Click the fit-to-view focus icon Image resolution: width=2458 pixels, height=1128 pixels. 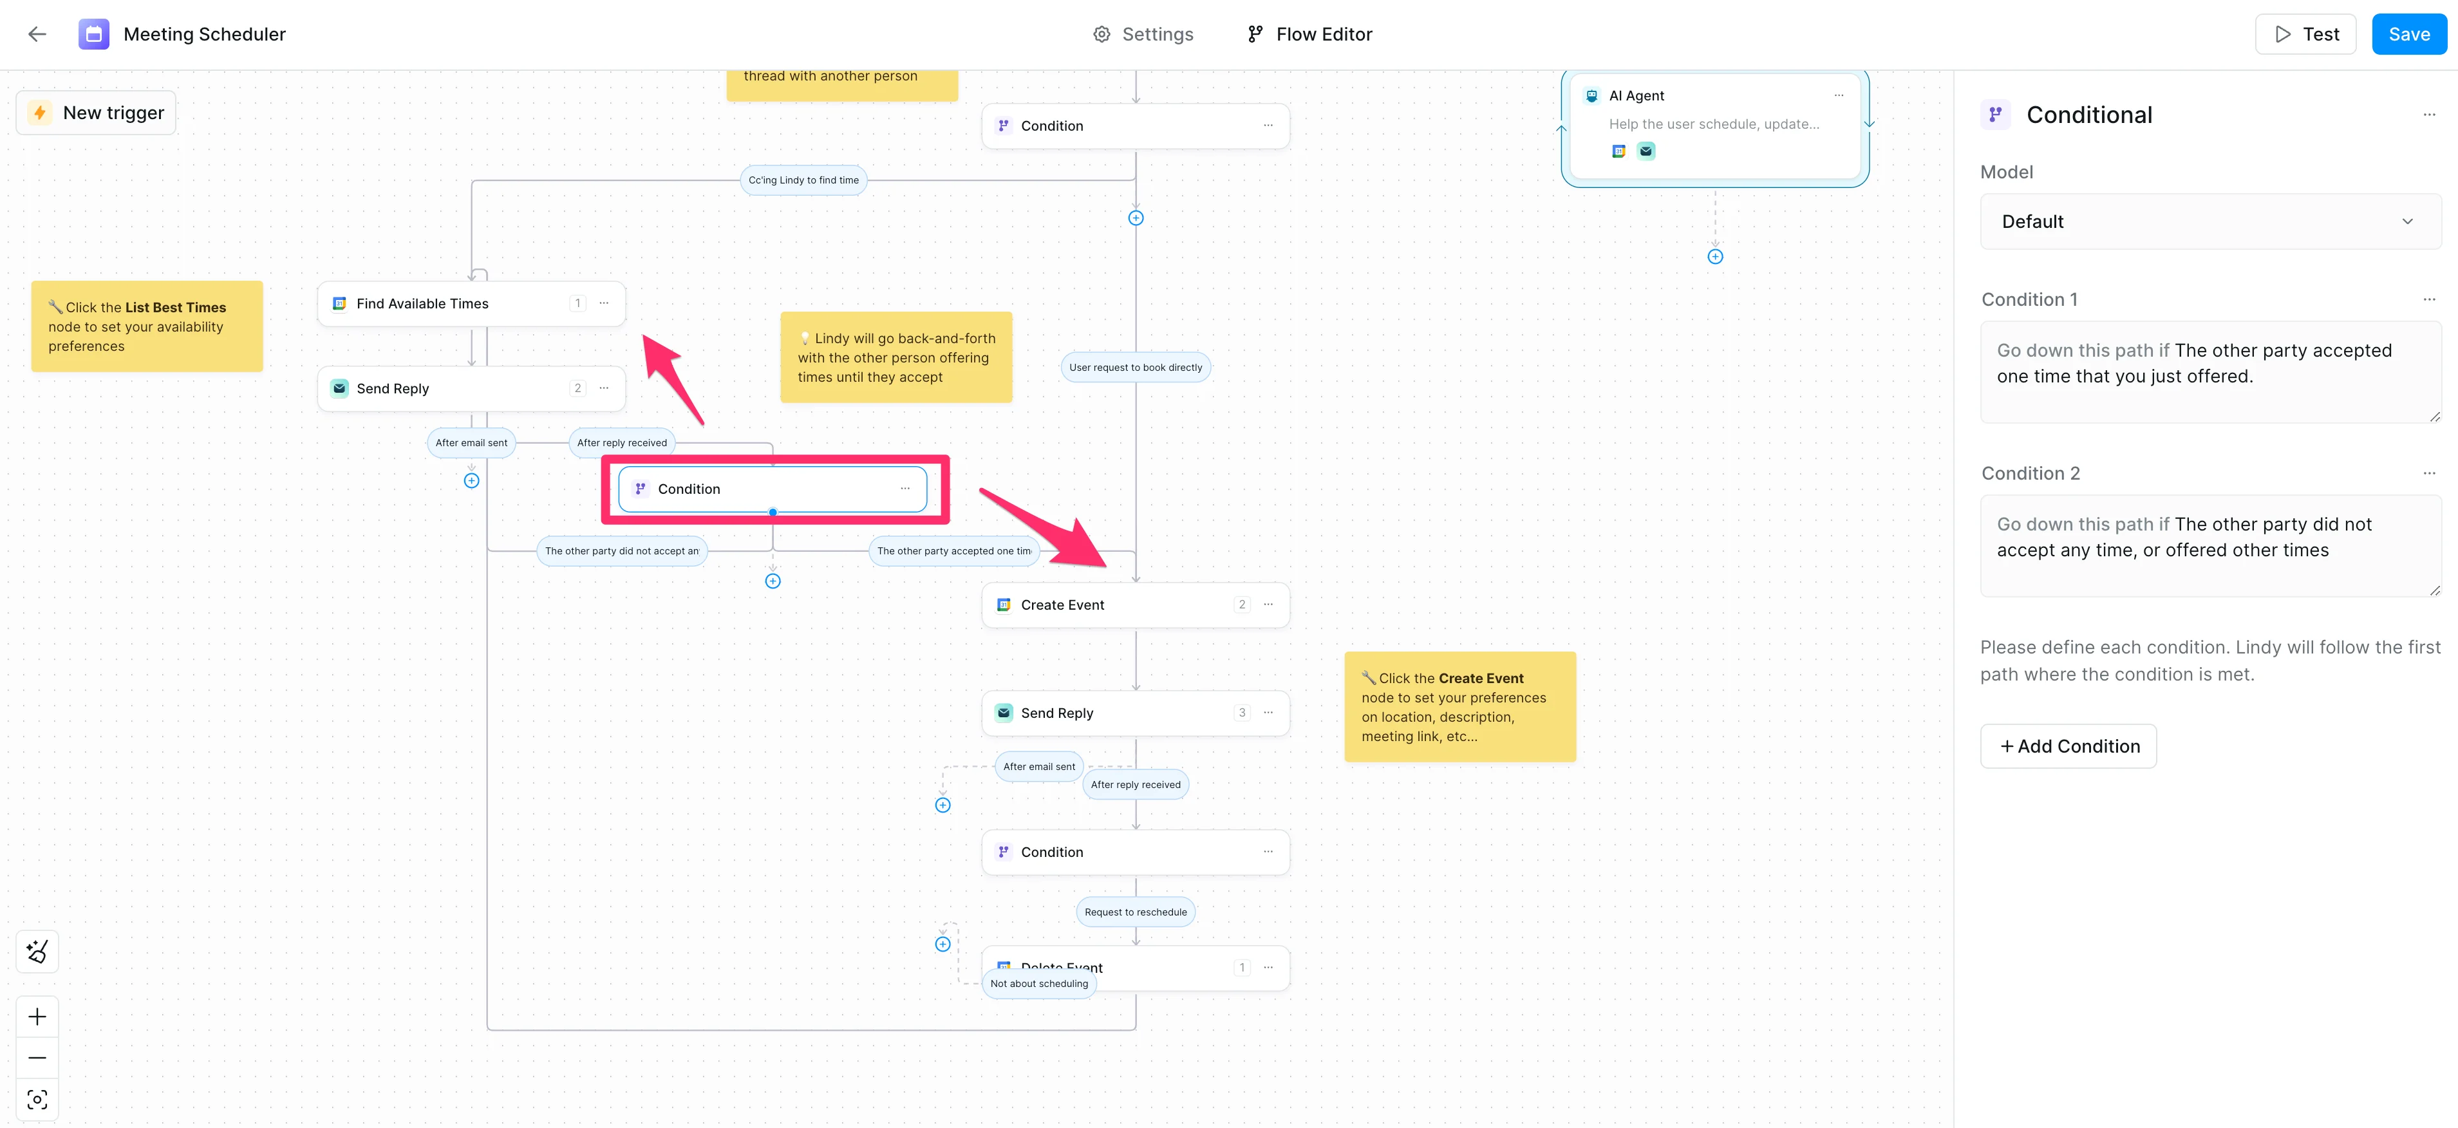tap(37, 1100)
